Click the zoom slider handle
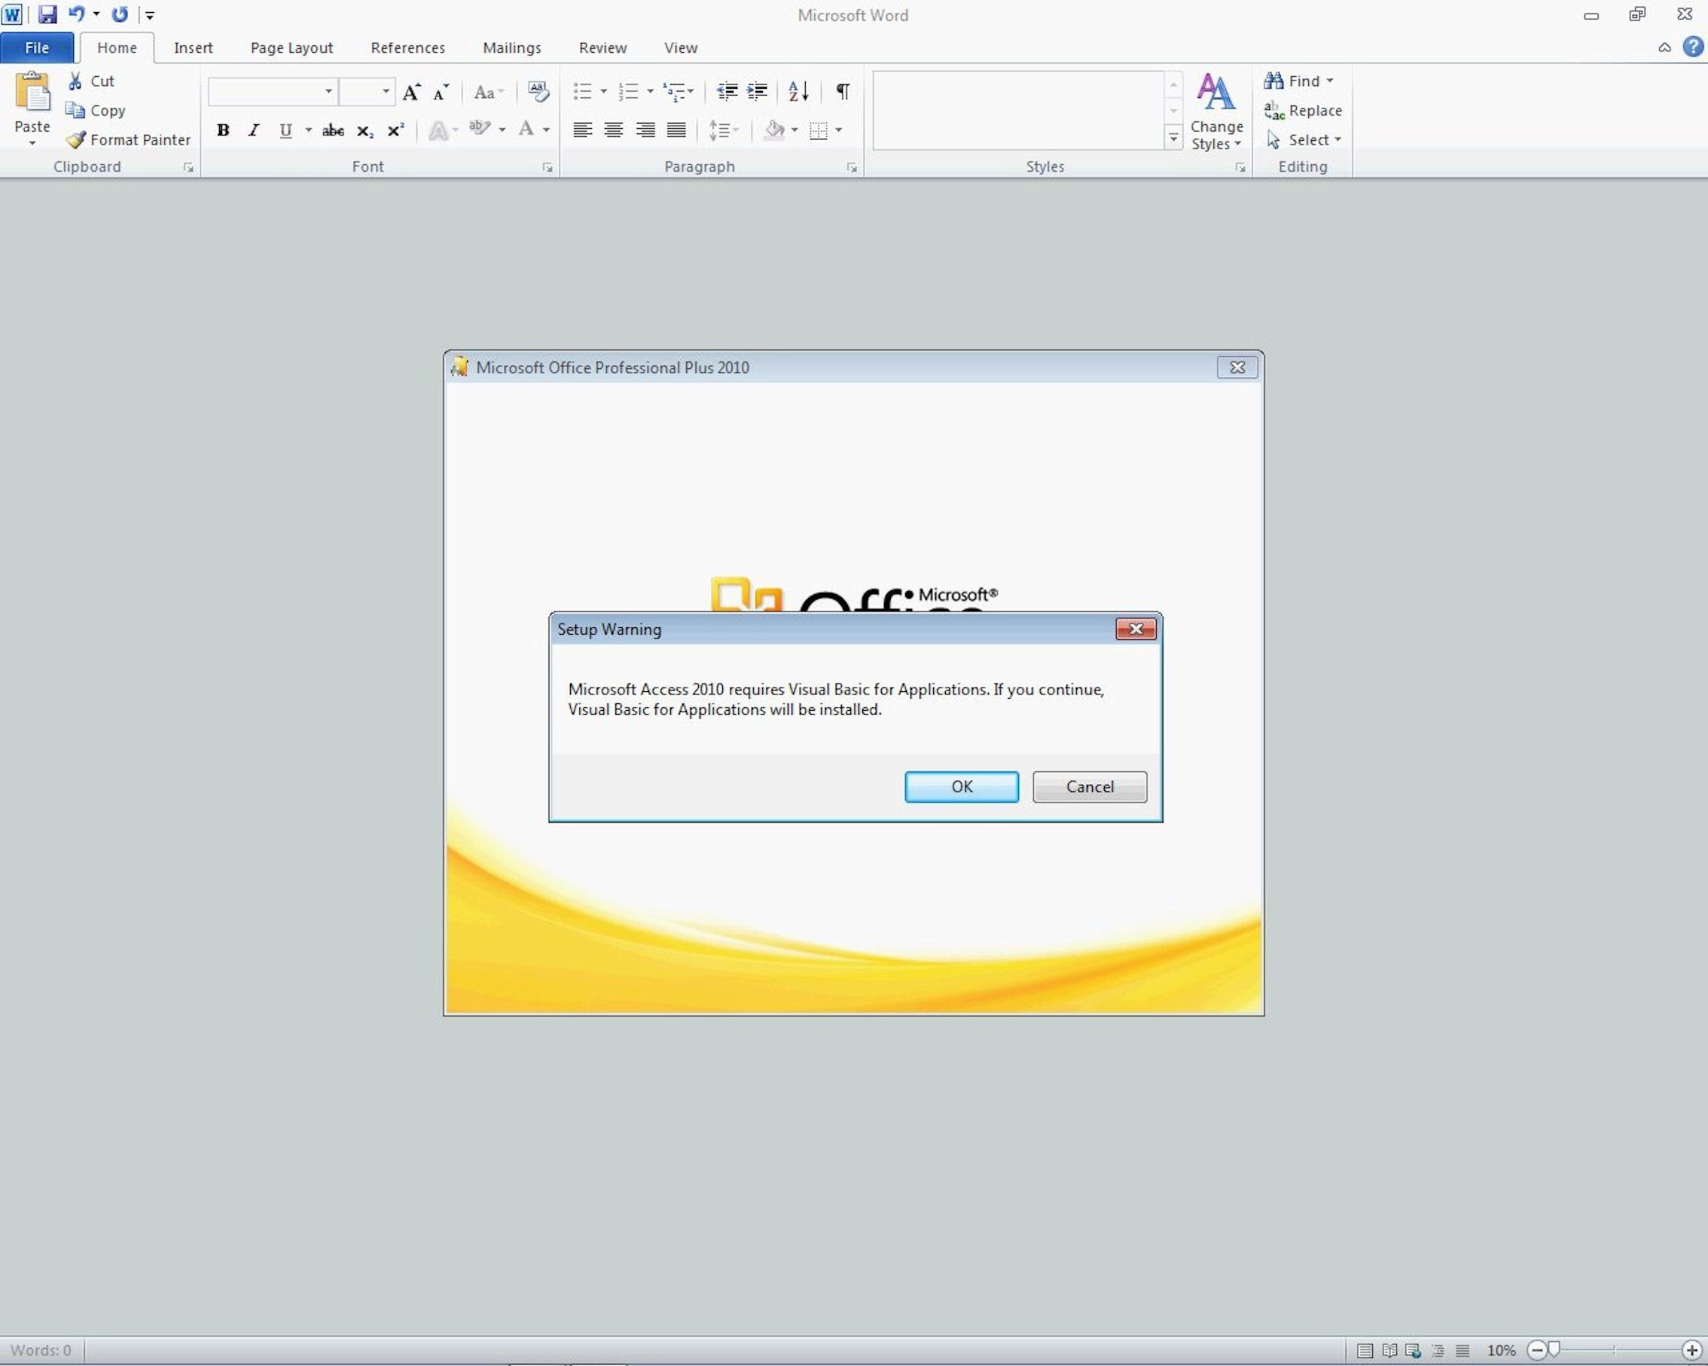The width and height of the screenshot is (1708, 1366). tap(1554, 1349)
